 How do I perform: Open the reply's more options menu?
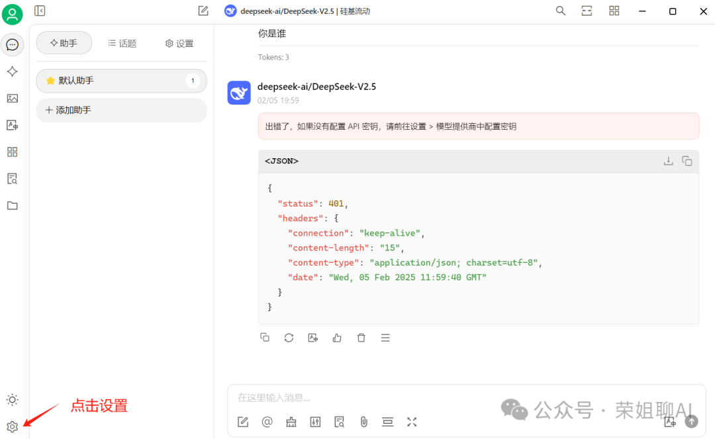pos(385,338)
